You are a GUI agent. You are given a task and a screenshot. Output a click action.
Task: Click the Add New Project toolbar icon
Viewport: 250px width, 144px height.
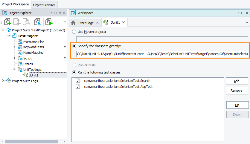(7, 22)
